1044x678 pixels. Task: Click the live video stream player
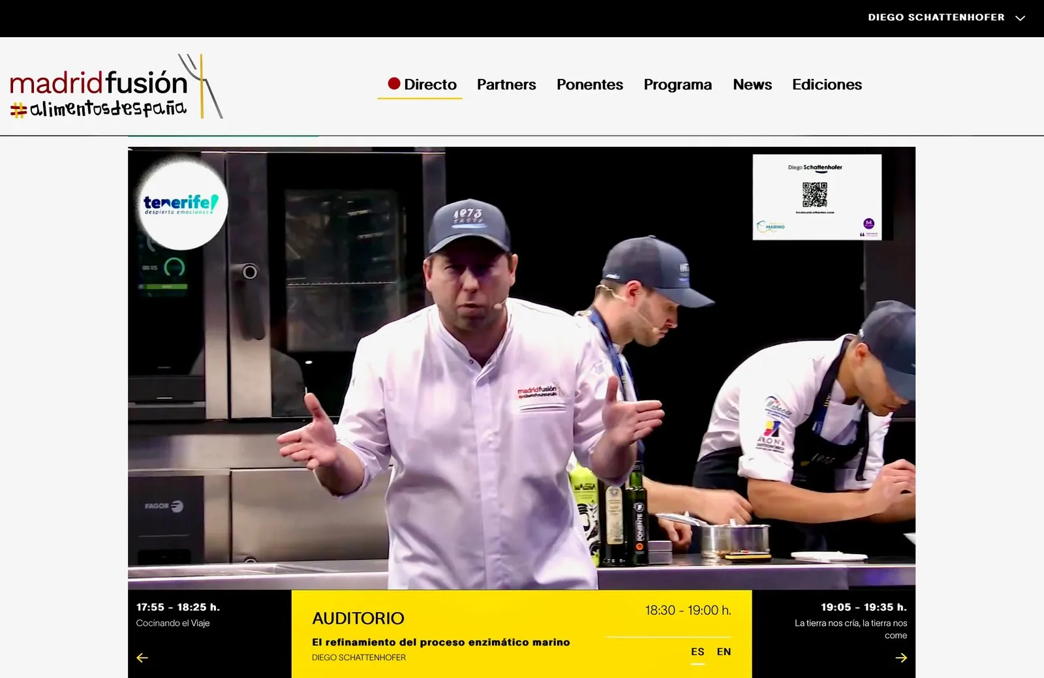click(x=521, y=368)
